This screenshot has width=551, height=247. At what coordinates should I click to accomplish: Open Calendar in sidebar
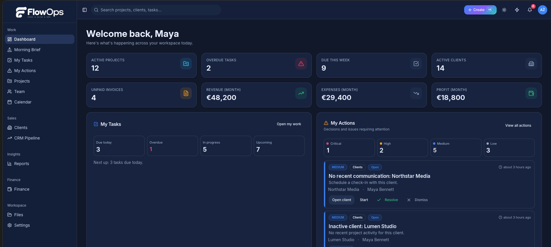[40, 102]
